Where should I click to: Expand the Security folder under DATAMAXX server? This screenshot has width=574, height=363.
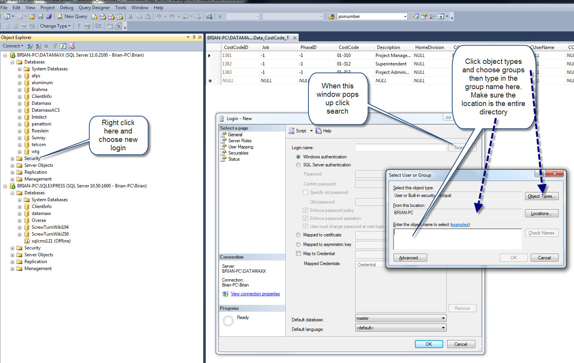(x=12, y=158)
